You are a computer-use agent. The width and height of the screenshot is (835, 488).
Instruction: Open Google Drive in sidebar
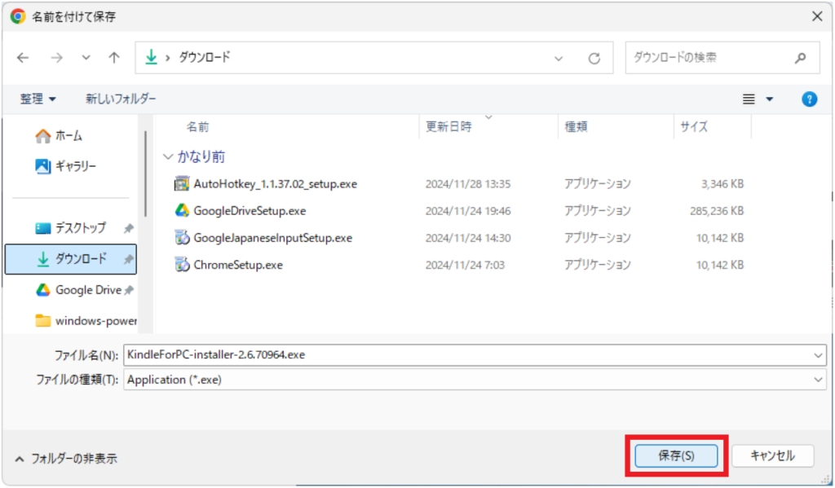click(x=87, y=290)
